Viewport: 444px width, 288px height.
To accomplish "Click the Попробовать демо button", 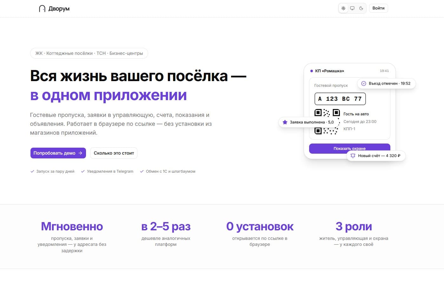I will pyautogui.click(x=58, y=153).
